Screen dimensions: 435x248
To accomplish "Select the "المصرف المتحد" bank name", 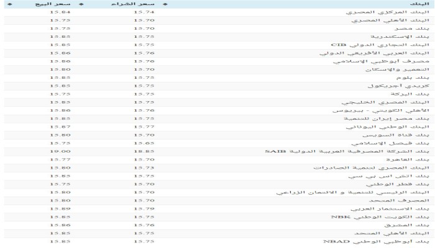I will (399, 201).
